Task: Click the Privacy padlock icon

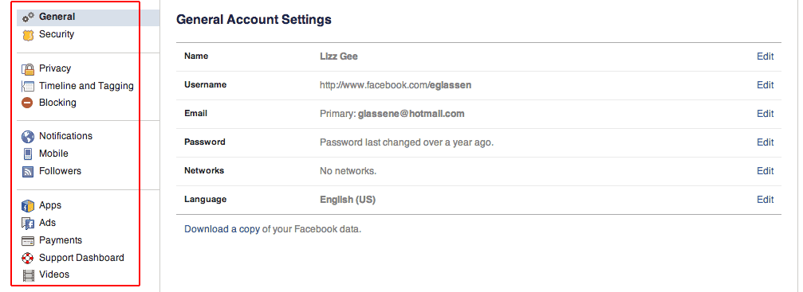Action: [28, 69]
